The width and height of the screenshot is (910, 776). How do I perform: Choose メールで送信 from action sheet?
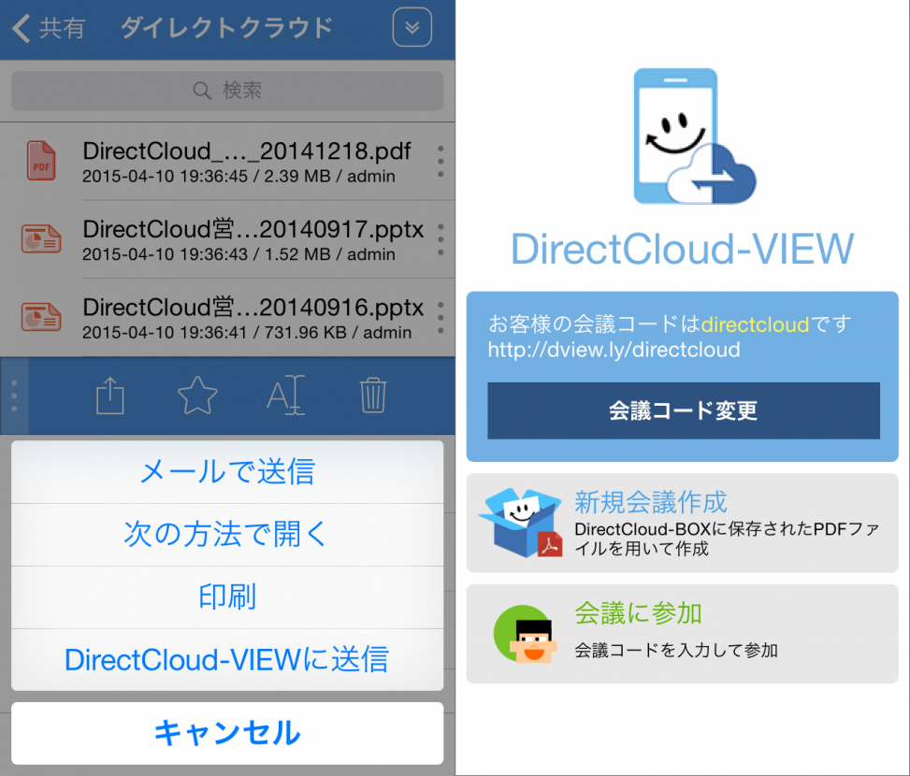227,471
